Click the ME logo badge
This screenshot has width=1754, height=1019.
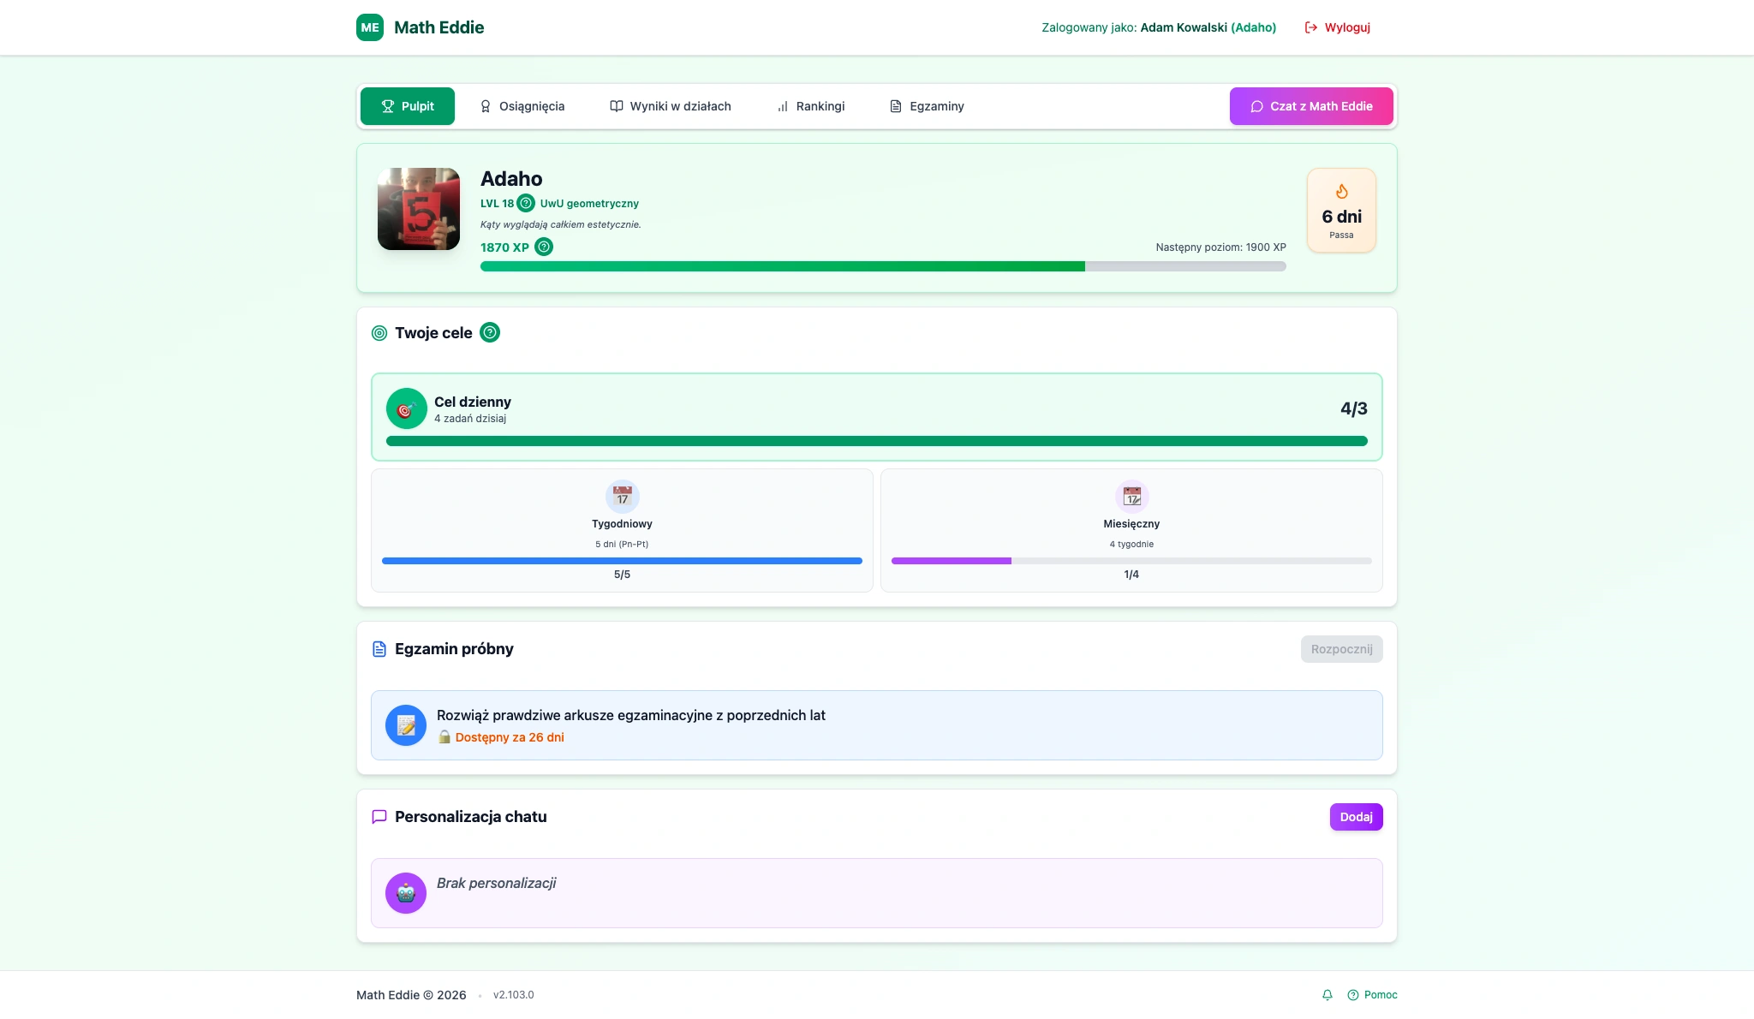coord(370,27)
